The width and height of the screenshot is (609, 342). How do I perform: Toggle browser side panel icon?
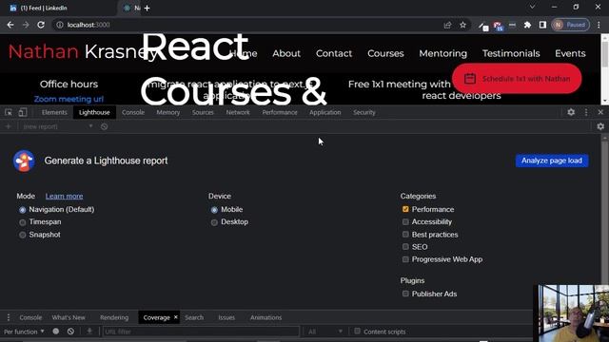pos(542,25)
